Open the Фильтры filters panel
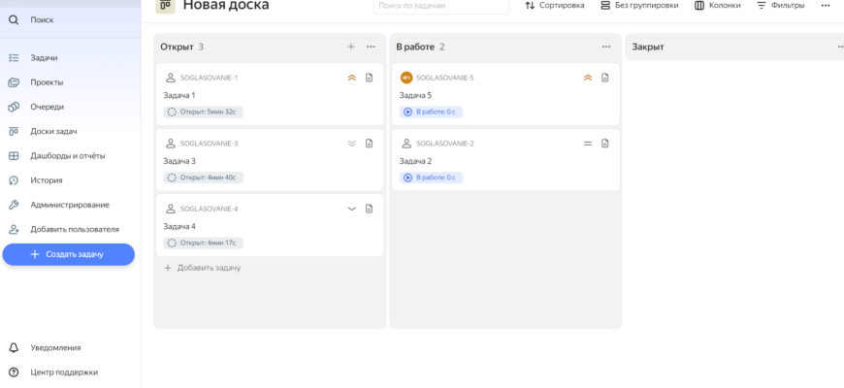 coord(780,6)
